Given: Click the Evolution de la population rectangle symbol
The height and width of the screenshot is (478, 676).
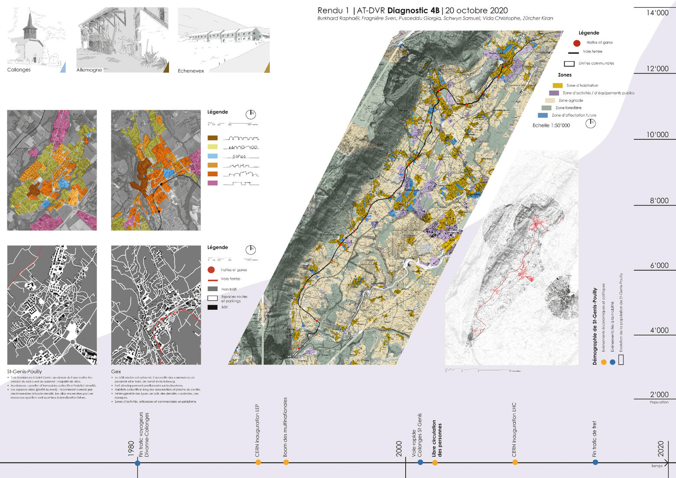Looking at the screenshot, I should 621,360.
